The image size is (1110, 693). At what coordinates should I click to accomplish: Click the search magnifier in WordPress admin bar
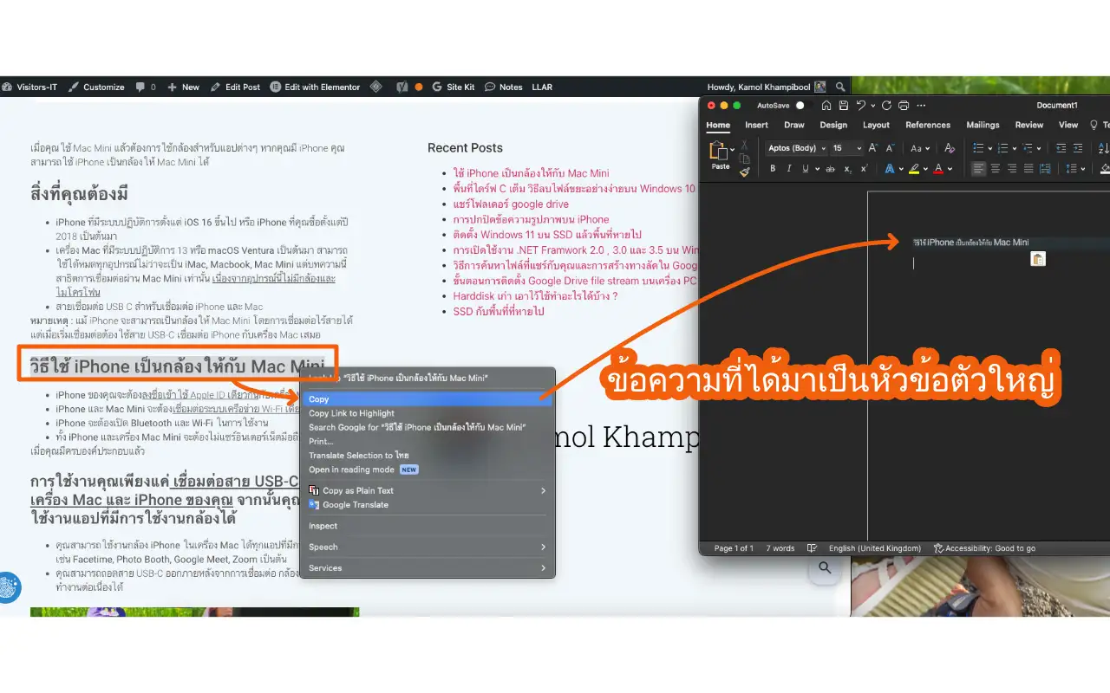839,87
